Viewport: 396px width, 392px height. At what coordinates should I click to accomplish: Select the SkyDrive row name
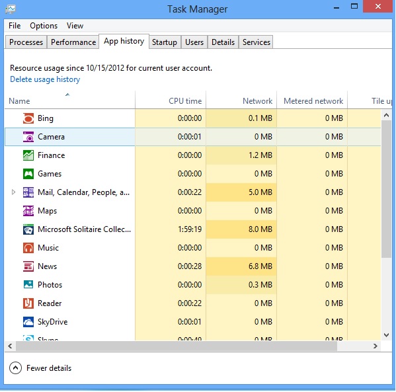(x=52, y=322)
